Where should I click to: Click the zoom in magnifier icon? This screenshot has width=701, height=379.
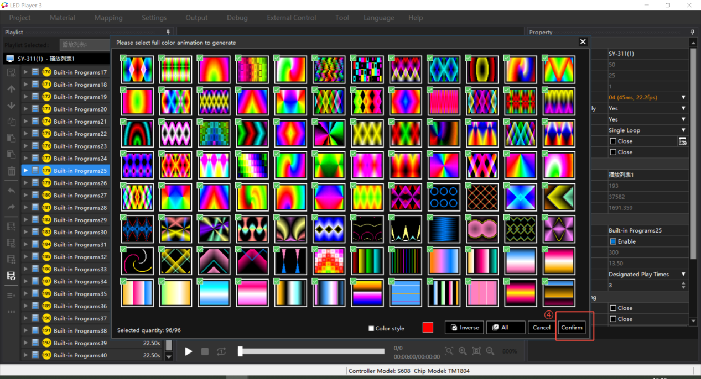[463, 351]
